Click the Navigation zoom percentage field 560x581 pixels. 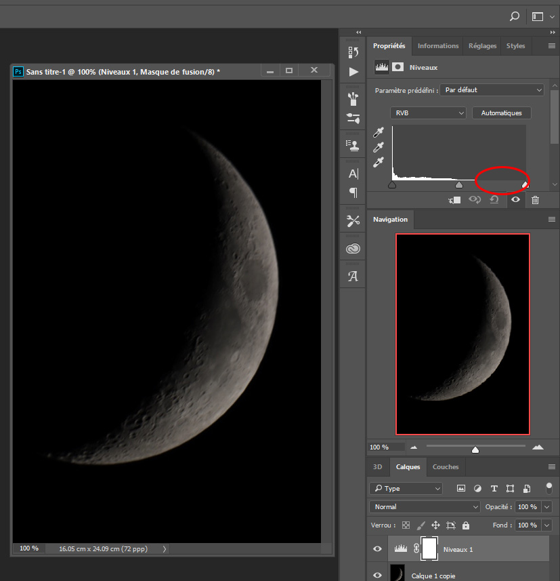coord(387,447)
